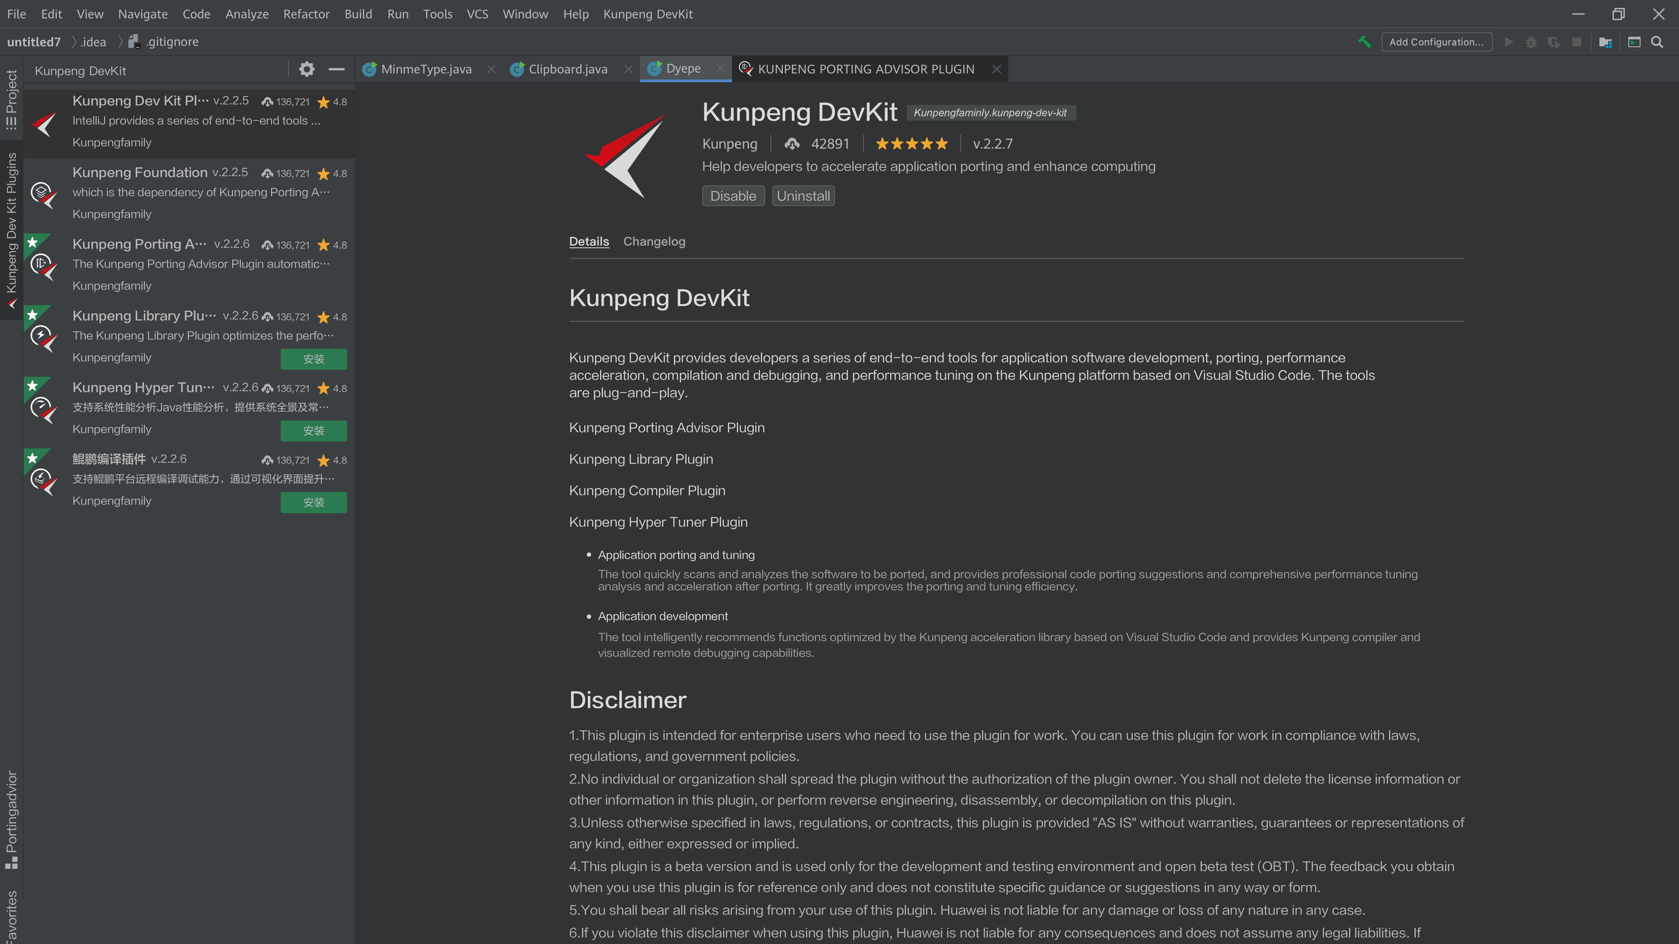Collapse the Kunpeng DevKit panel with minus icon
The width and height of the screenshot is (1679, 944).
pos(336,70)
